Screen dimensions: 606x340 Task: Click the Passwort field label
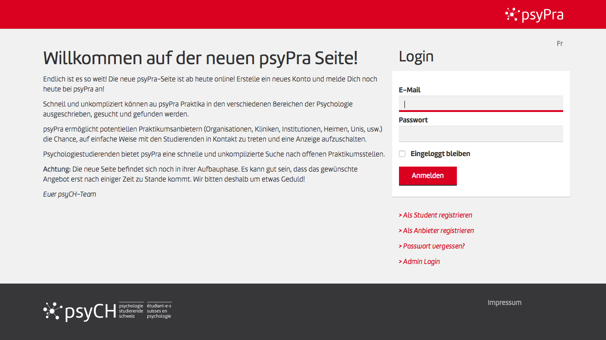coord(413,120)
